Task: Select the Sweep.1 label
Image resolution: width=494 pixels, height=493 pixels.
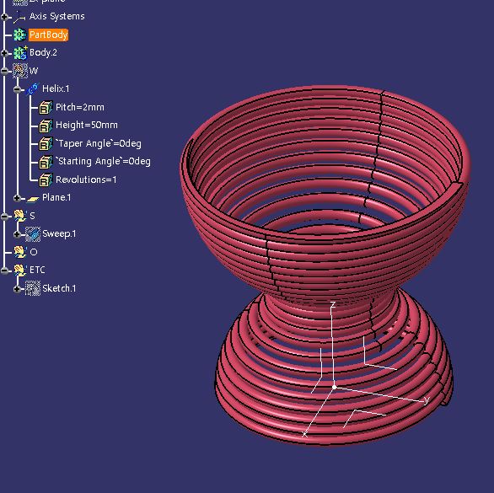Action: [59, 233]
